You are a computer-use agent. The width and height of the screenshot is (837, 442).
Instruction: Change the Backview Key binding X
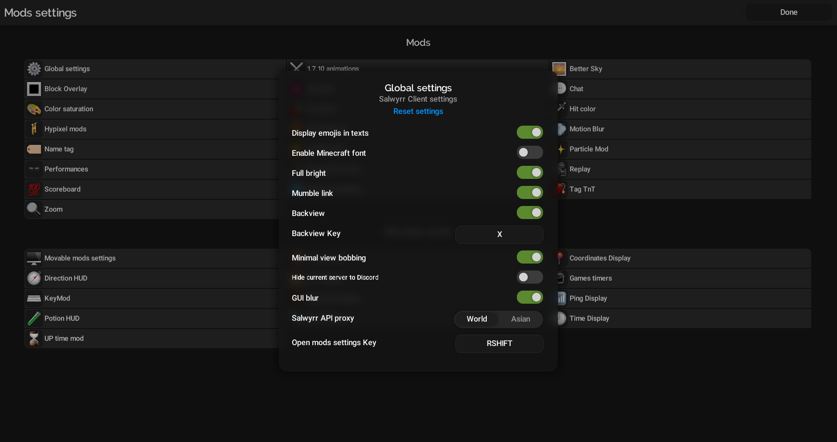(x=499, y=235)
